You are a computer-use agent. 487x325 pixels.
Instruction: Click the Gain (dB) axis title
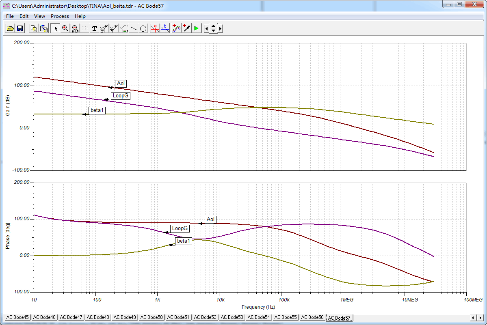[x=8, y=105]
